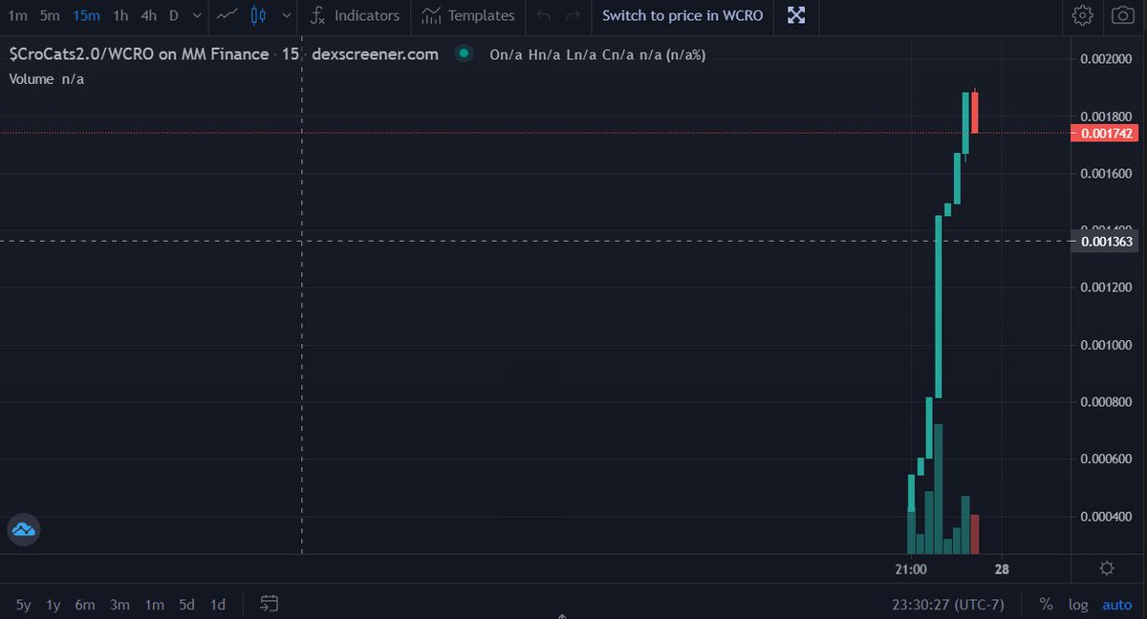Click the current price label 0.001742
Screen dimensions: 1147x619
click(1105, 134)
